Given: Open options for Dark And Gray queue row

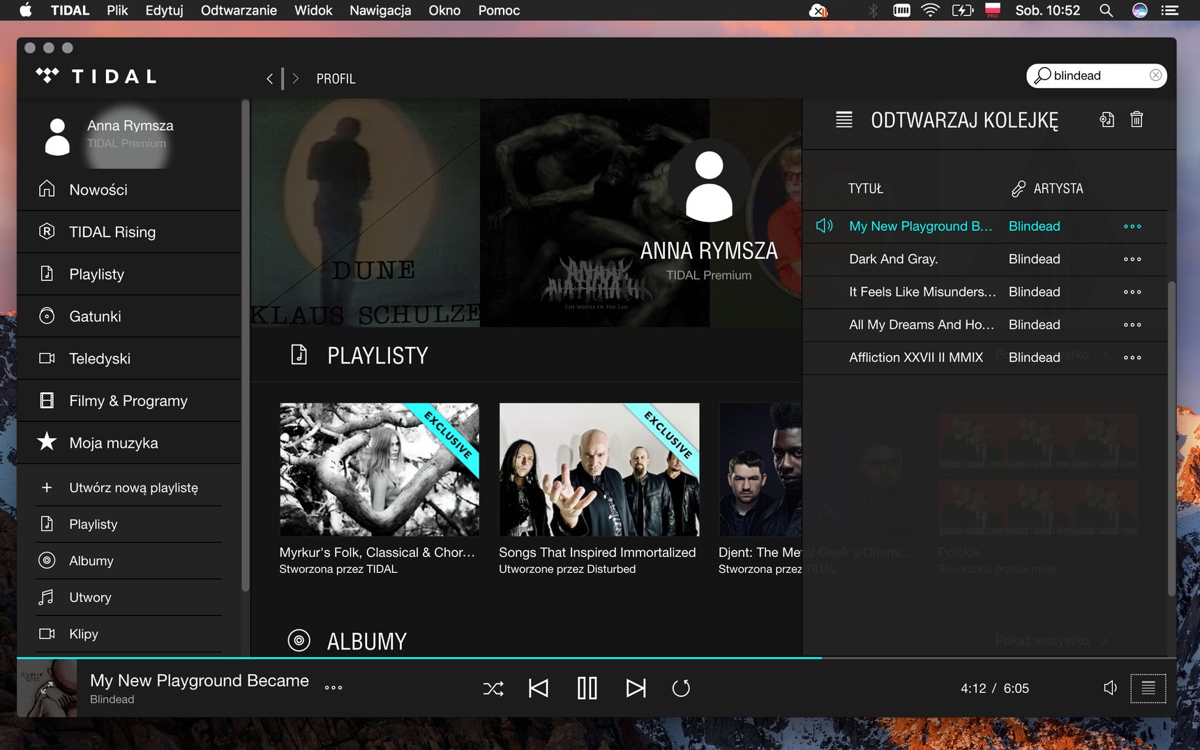Looking at the screenshot, I should point(1132,259).
